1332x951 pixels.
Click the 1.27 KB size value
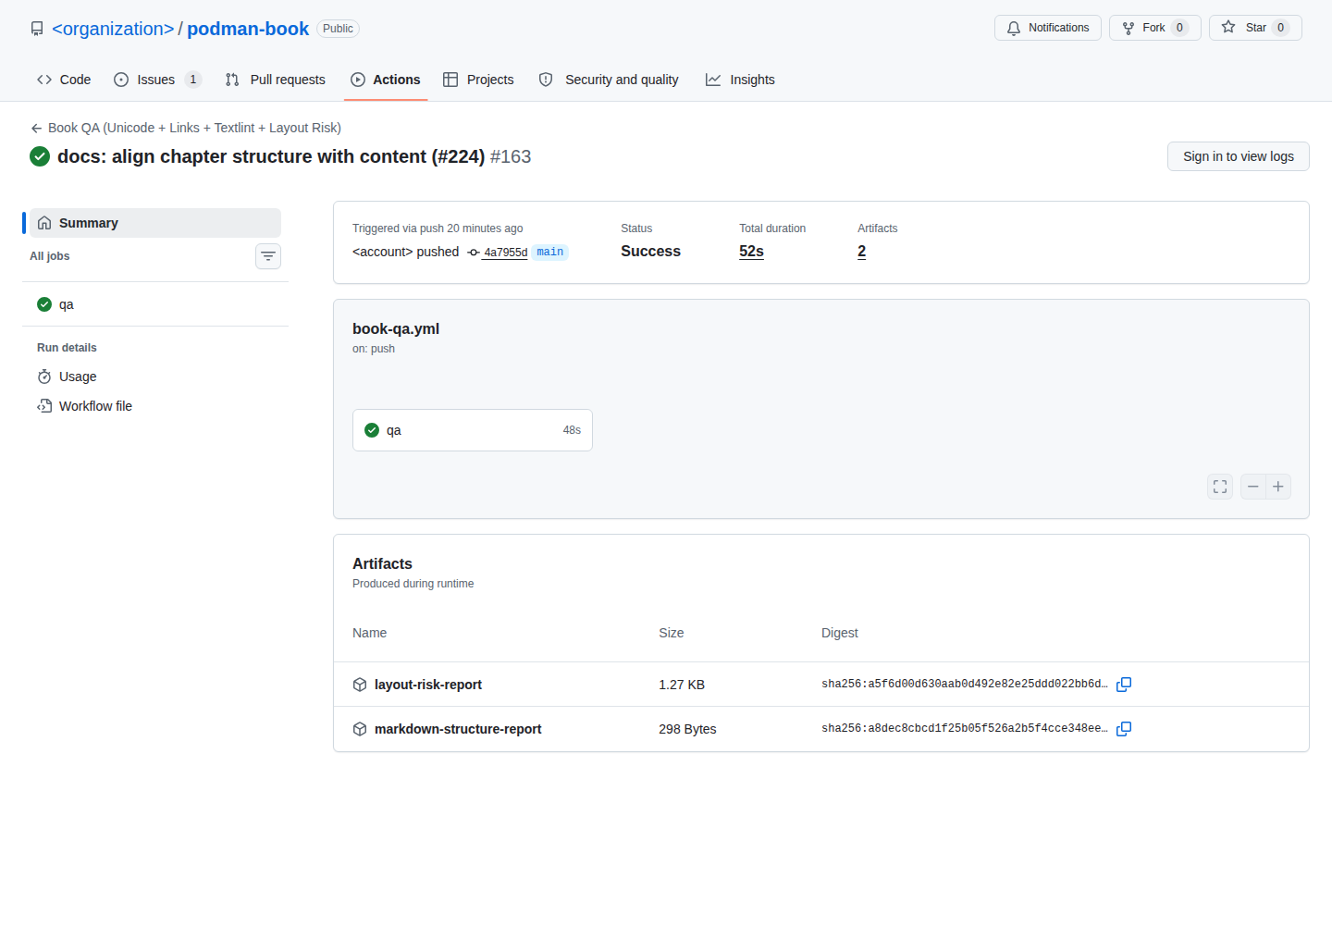(682, 685)
